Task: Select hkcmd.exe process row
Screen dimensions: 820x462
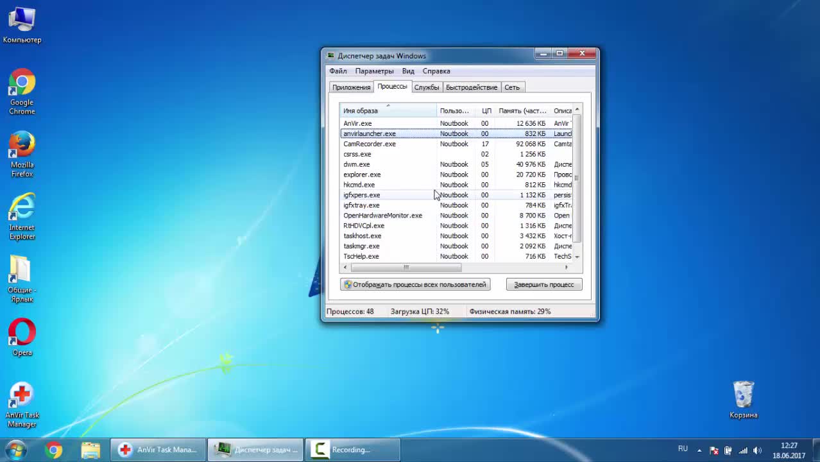Action: 456,185
